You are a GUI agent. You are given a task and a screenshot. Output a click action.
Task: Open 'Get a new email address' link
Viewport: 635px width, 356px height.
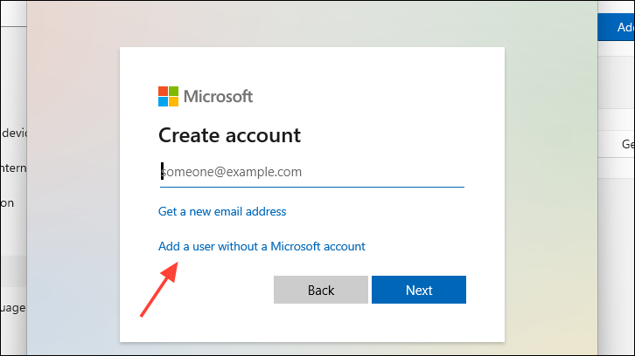(x=222, y=211)
